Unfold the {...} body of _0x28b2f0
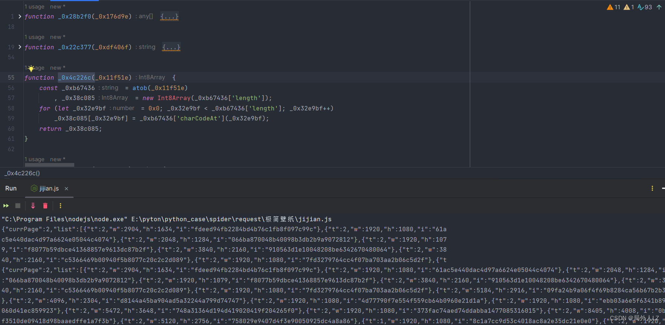Screen dimensions: 665x325 pyautogui.click(x=169, y=16)
